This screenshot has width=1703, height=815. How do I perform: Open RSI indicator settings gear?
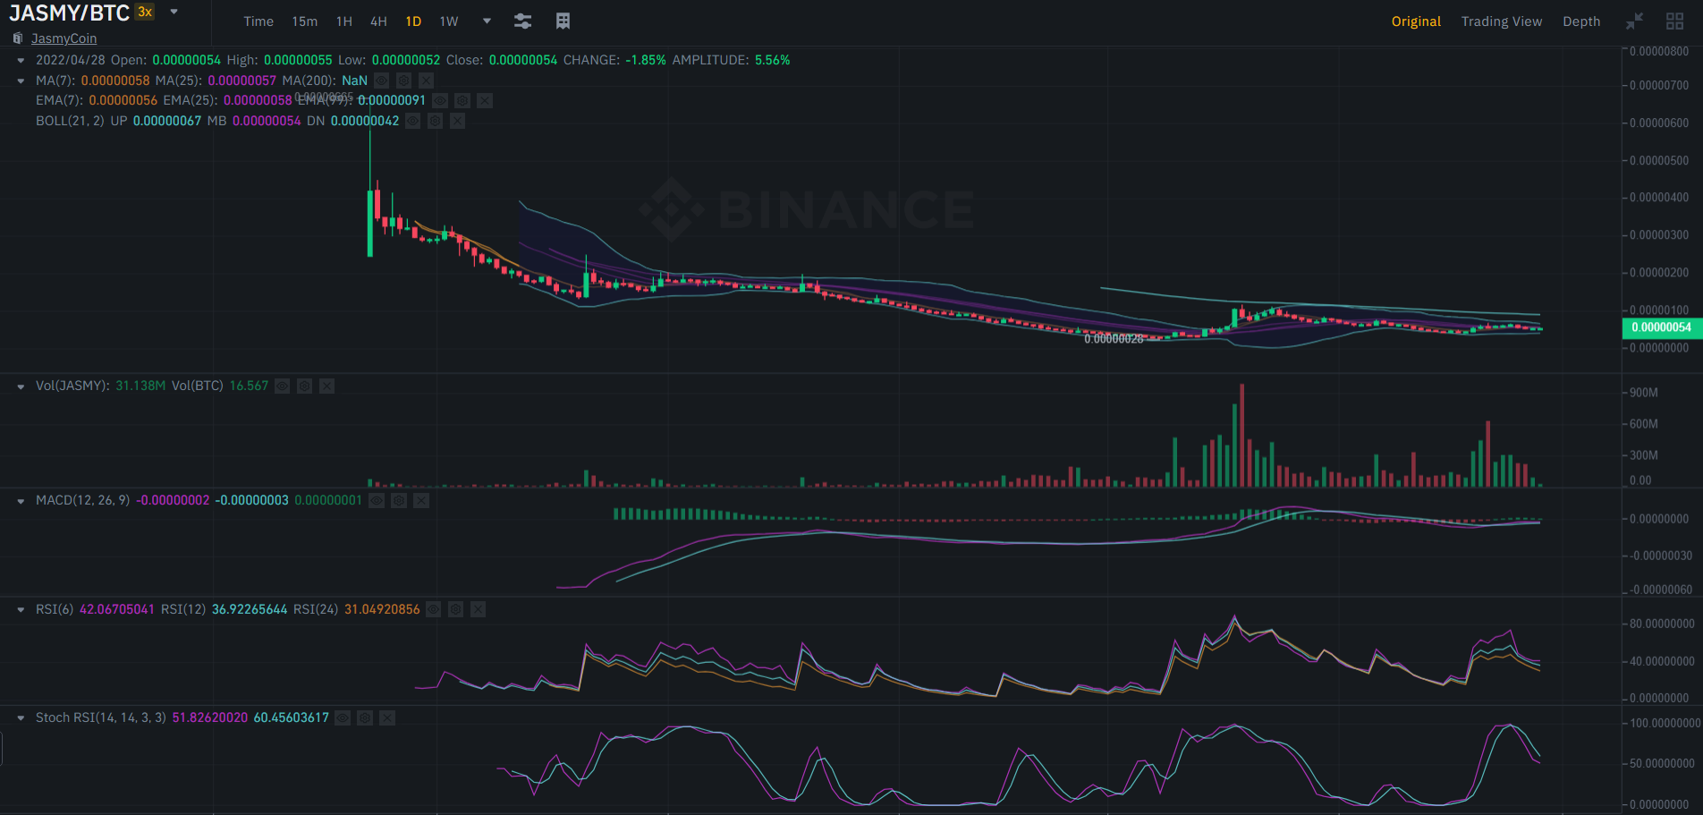(456, 609)
